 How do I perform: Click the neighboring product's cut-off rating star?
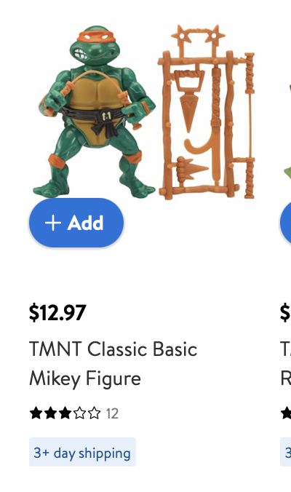286,413
